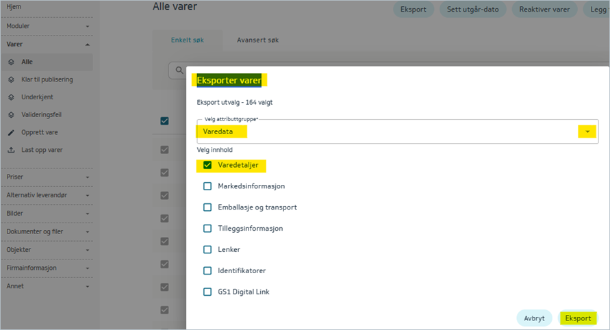Viewport: 610px width, 330px height.
Task: Click the Klar til publisering icon
Action: pyautogui.click(x=11, y=79)
